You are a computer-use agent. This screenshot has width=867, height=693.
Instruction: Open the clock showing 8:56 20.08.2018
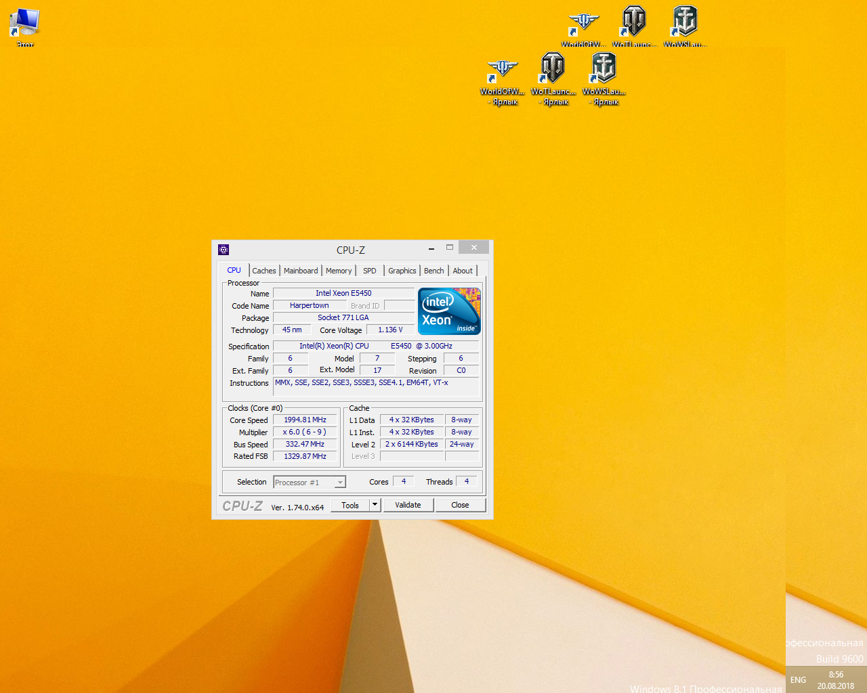[x=836, y=680]
